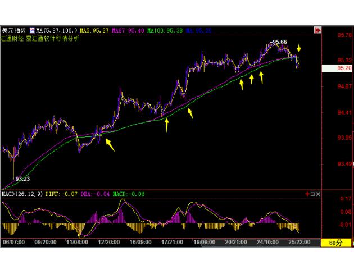Click the yellow down arrow near 95.66 peak
This screenshot has height=274, width=354.
click(299, 48)
